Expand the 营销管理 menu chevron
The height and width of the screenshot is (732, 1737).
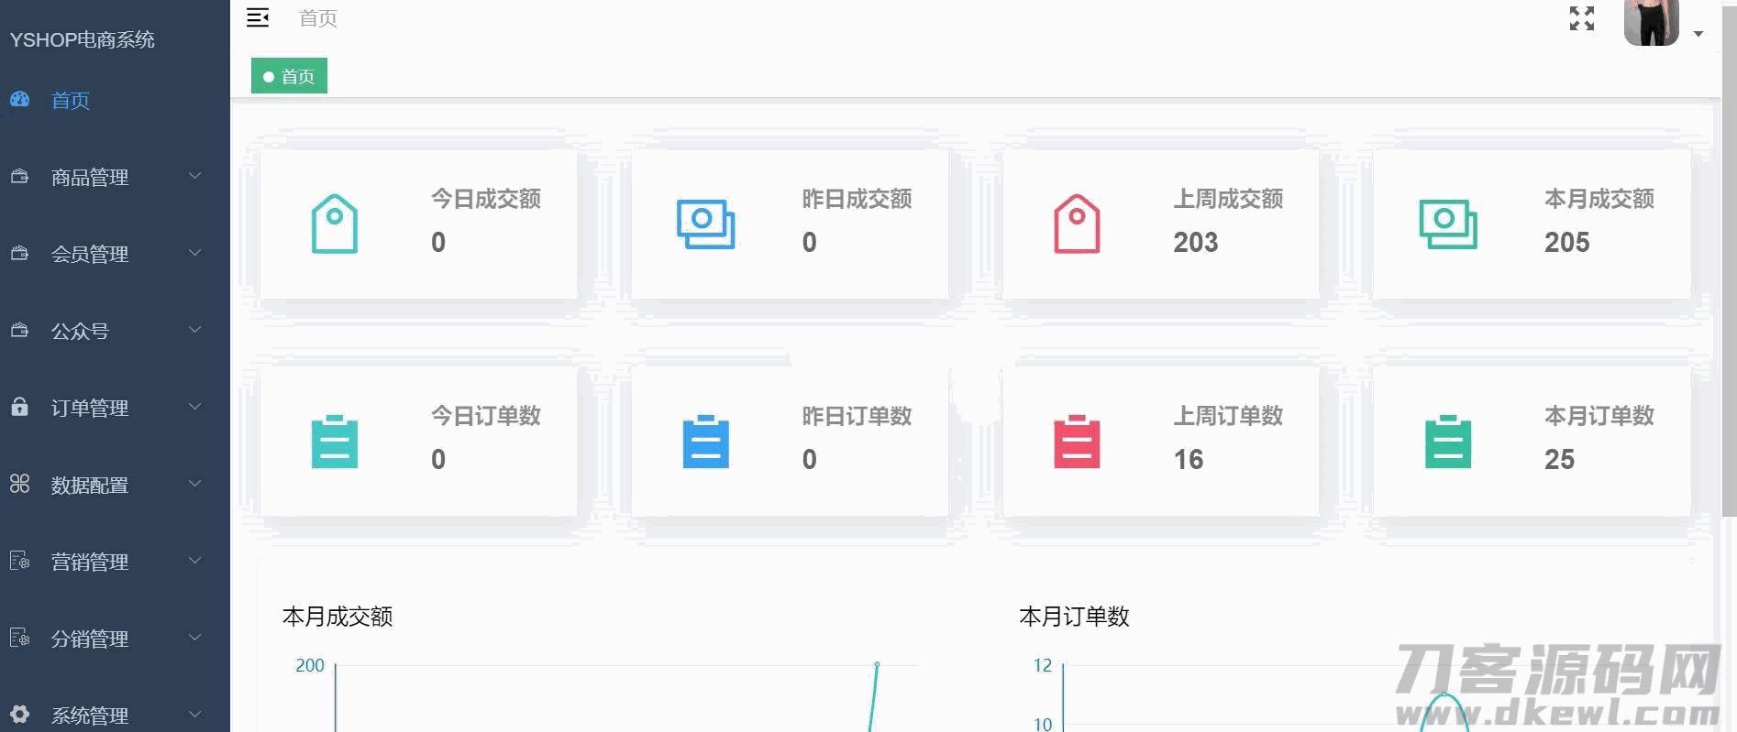pyautogui.click(x=194, y=561)
